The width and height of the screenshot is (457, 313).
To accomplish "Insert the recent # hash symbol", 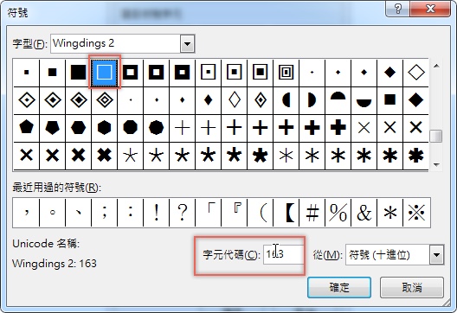I will (x=312, y=212).
